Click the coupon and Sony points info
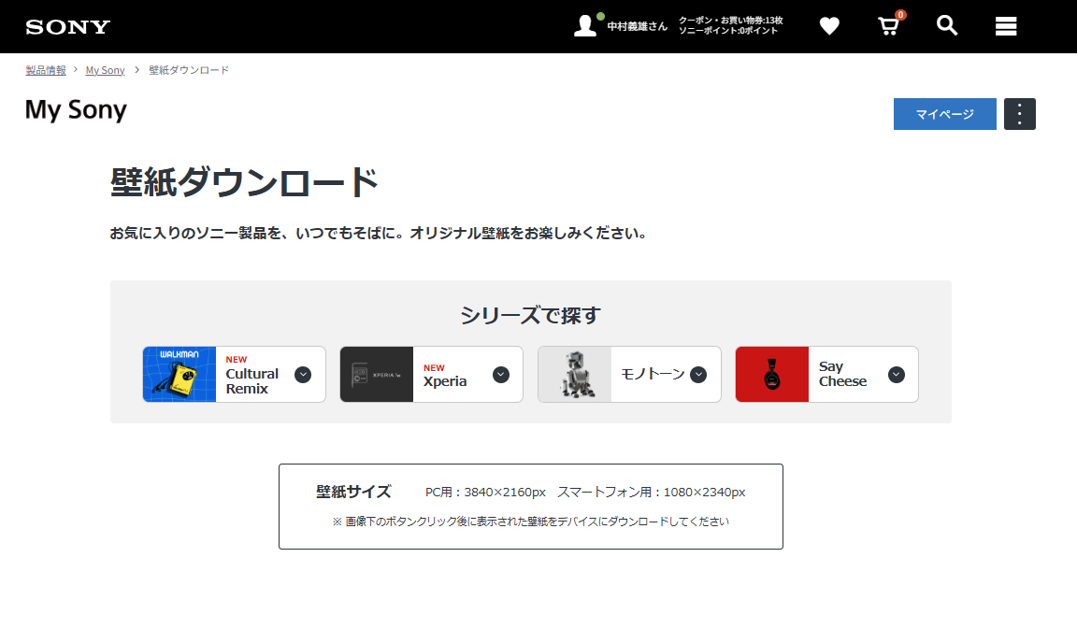Image resolution: width=1077 pixels, height=629 pixels. pyautogui.click(x=730, y=25)
